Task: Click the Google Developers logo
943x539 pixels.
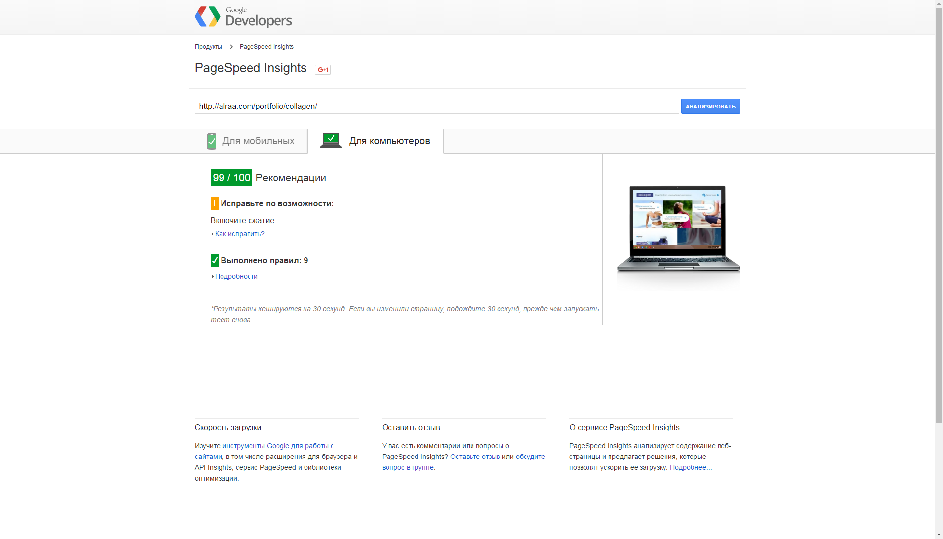Action: tap(243, 16)
